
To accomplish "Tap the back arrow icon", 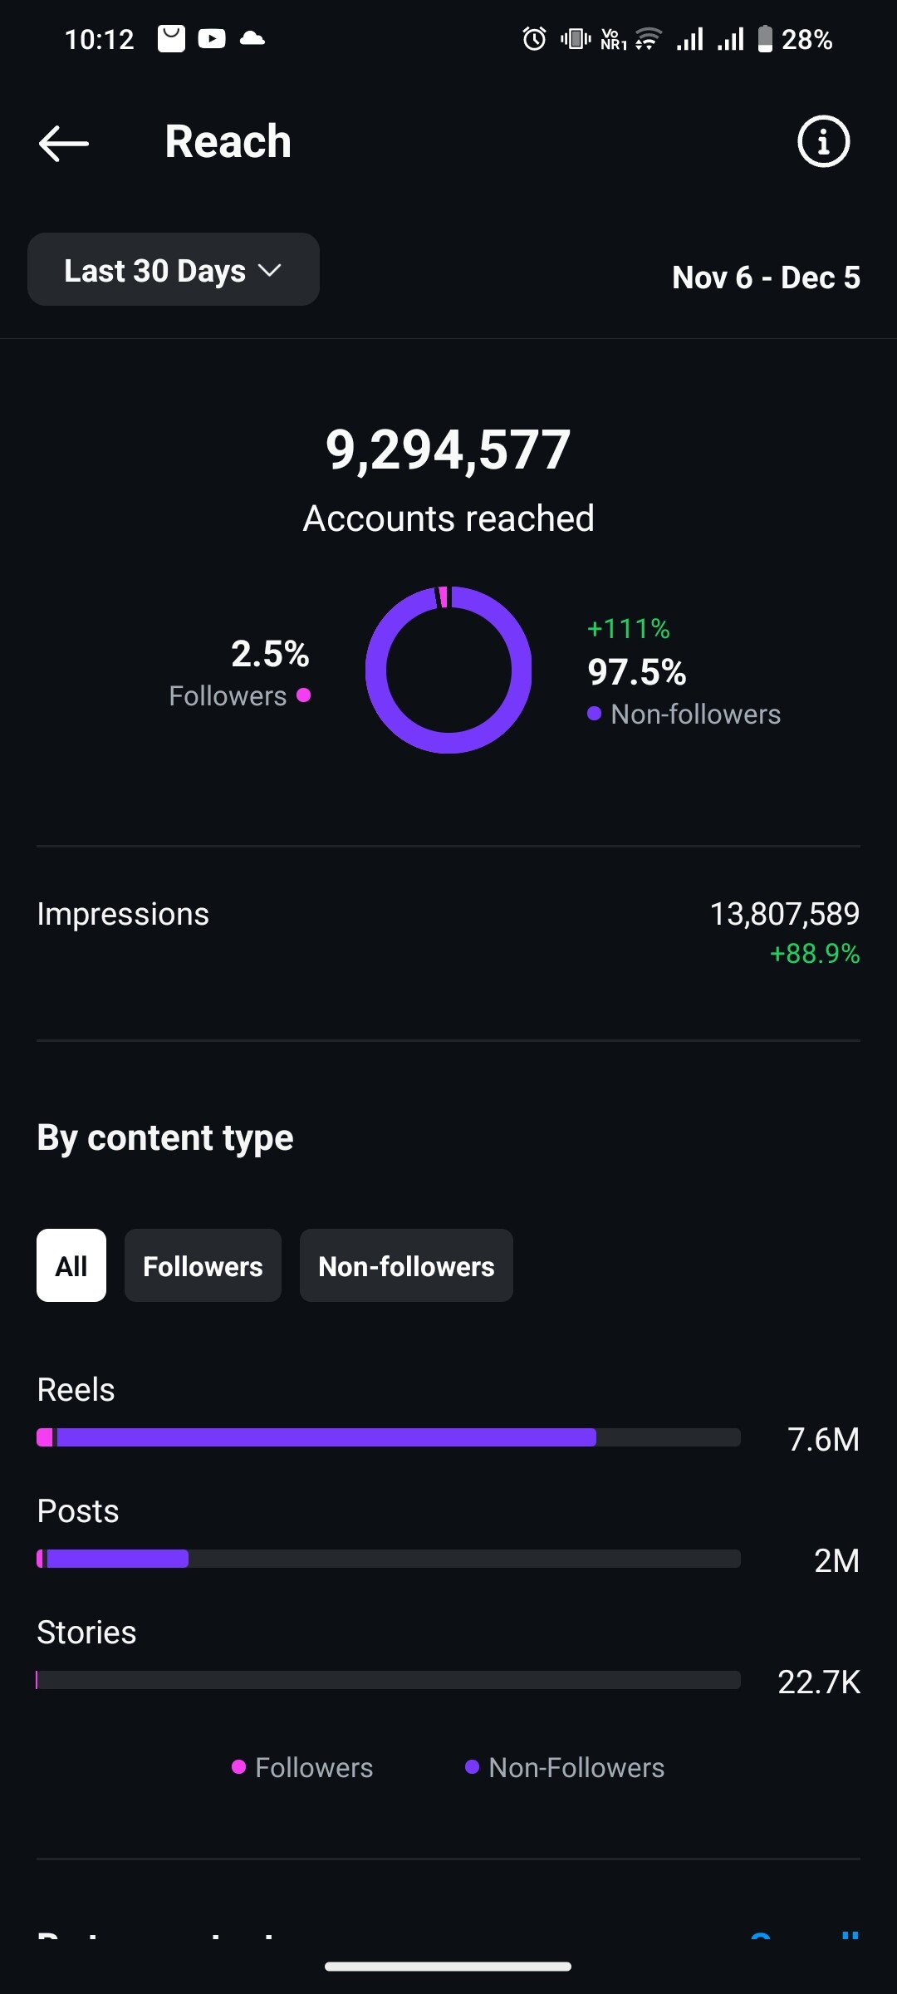I will pyautogui.click(x=64, y=143).
